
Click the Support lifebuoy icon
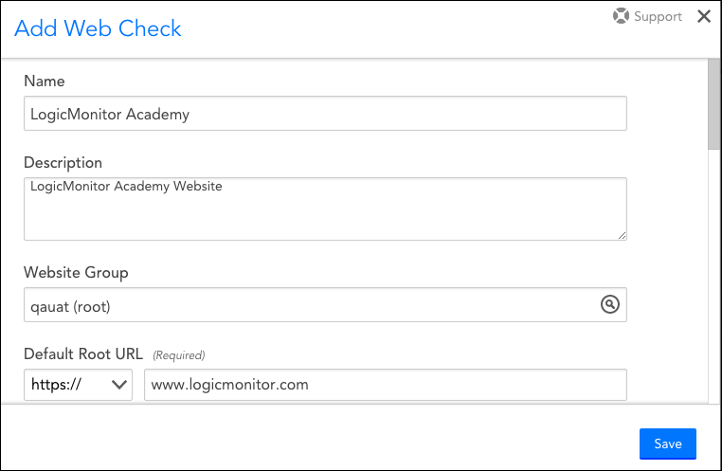tap(621, 17)
